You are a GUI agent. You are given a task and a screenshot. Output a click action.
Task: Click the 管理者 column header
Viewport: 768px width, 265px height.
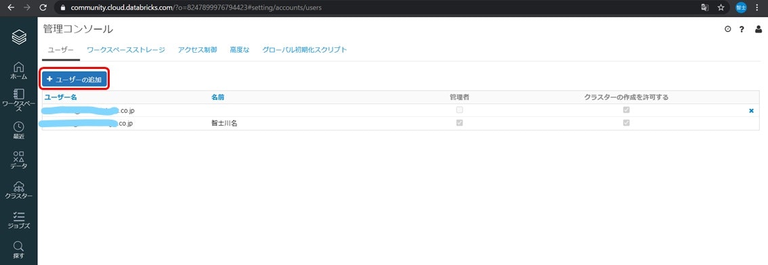459,97
